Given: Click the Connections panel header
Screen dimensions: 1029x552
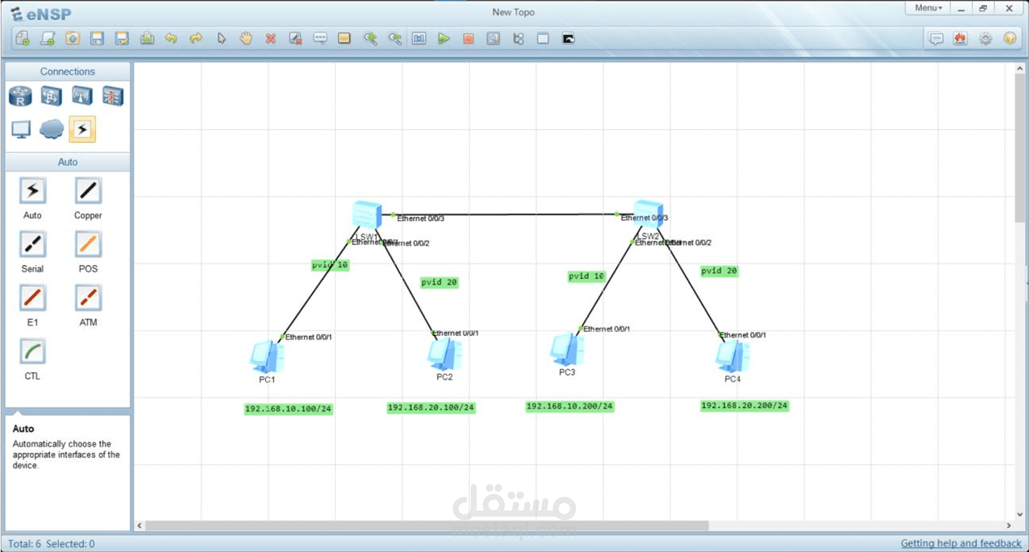Looking at the screenshot, I should pos(67,72).
